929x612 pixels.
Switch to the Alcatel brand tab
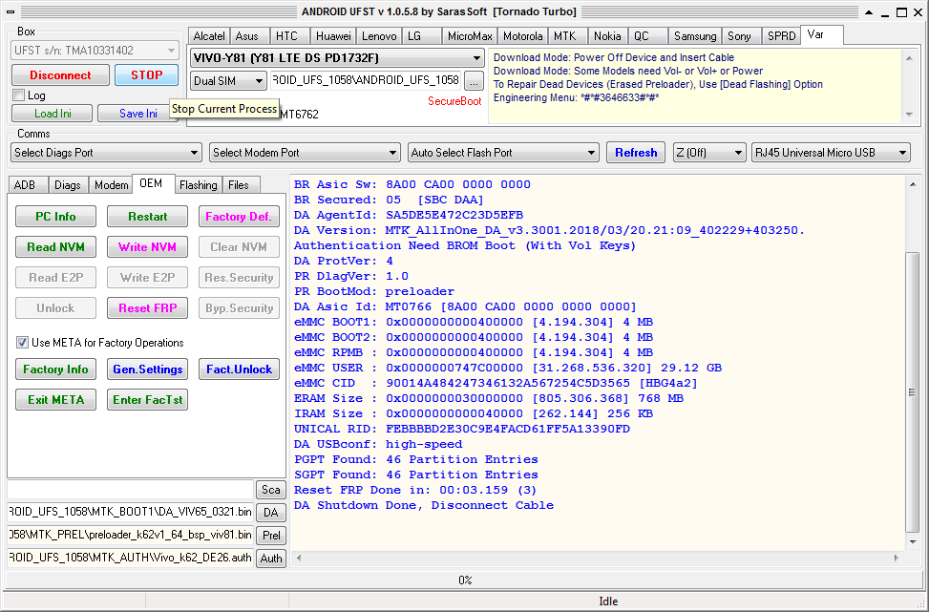point(209,36)
